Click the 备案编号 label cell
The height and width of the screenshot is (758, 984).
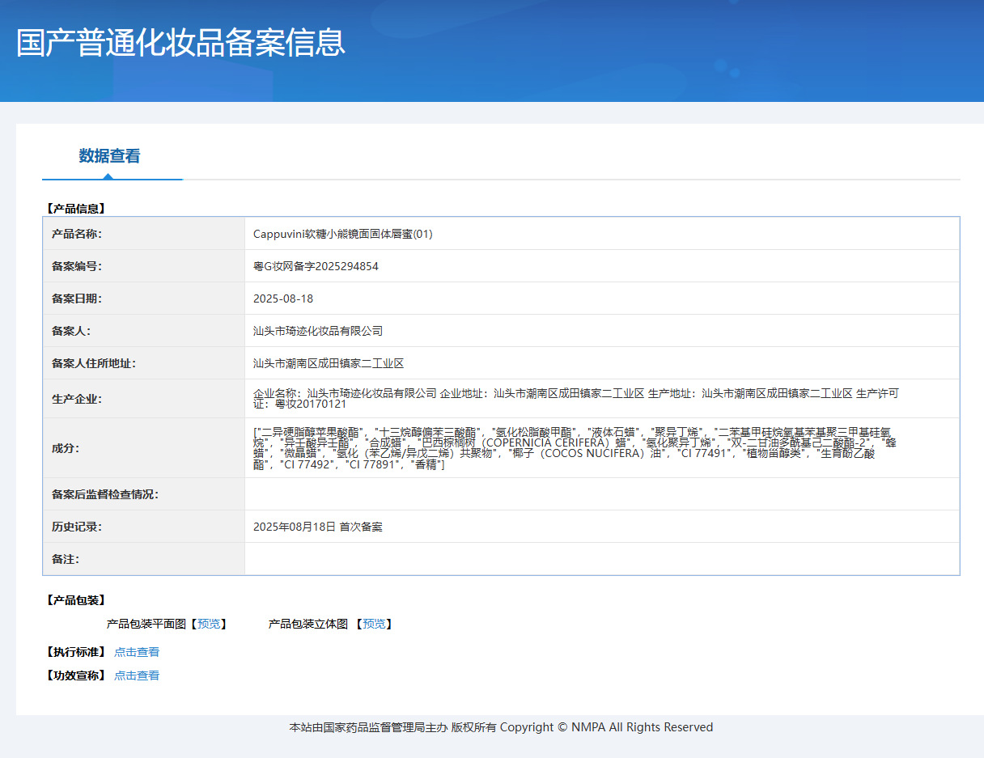pos(144,266)
